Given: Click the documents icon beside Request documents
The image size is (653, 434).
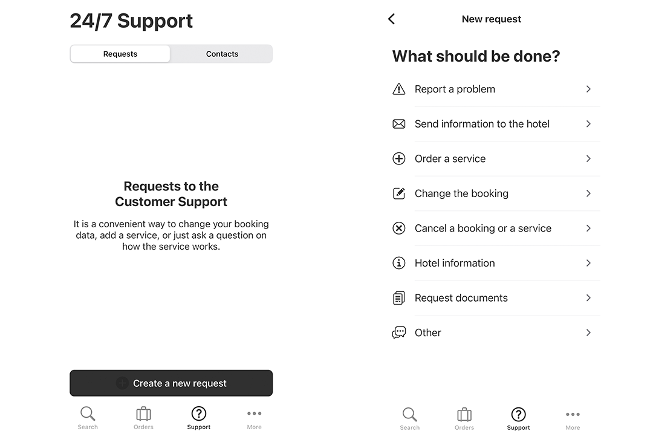Looking at the screenshot, I should pos(398,298).
